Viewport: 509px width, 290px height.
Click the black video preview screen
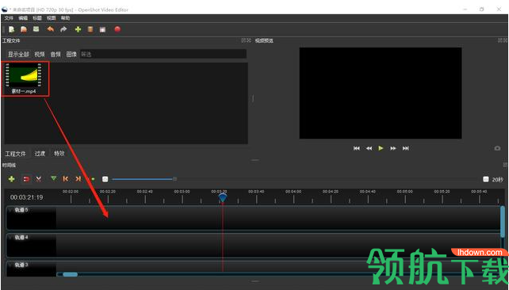[381, 93]
